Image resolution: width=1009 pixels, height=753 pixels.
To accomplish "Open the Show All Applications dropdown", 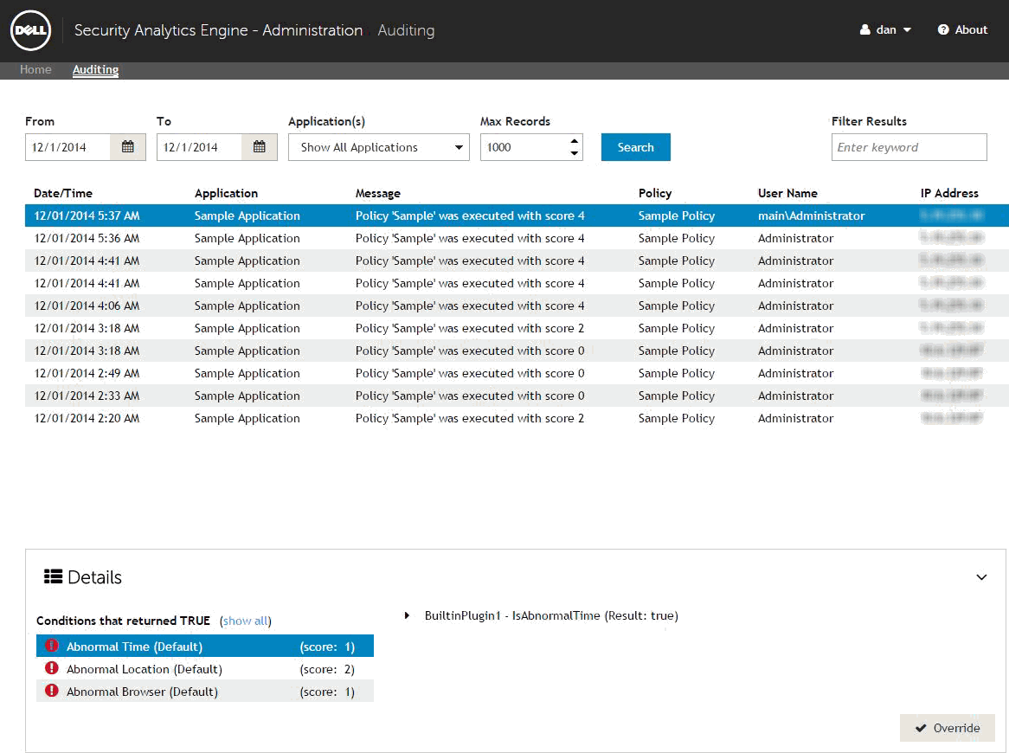I will click(378, 147).
